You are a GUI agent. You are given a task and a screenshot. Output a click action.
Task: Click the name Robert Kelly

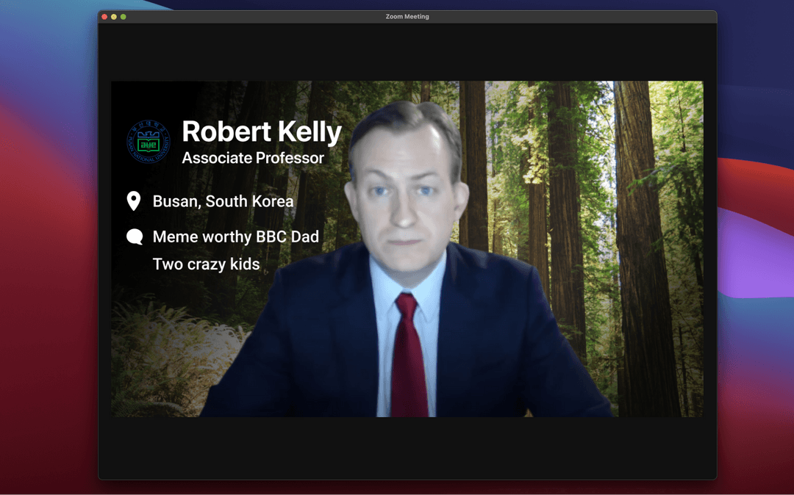(x=262, y=131)
